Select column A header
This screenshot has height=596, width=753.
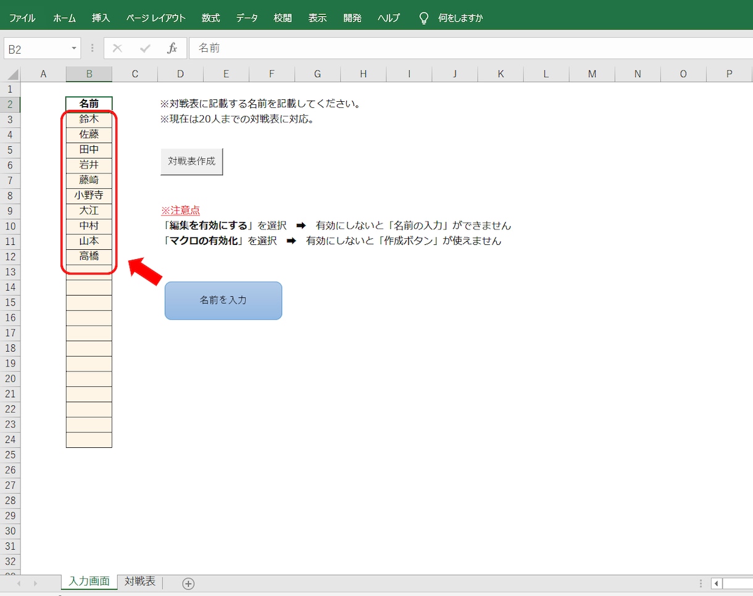click(x=43, y=74)
